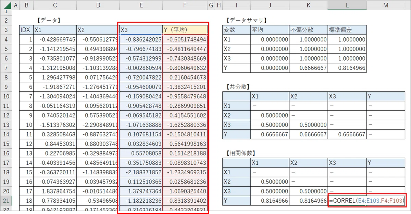Select column header L
Viewport: 411px width, 214px height.
coord(347,5)
